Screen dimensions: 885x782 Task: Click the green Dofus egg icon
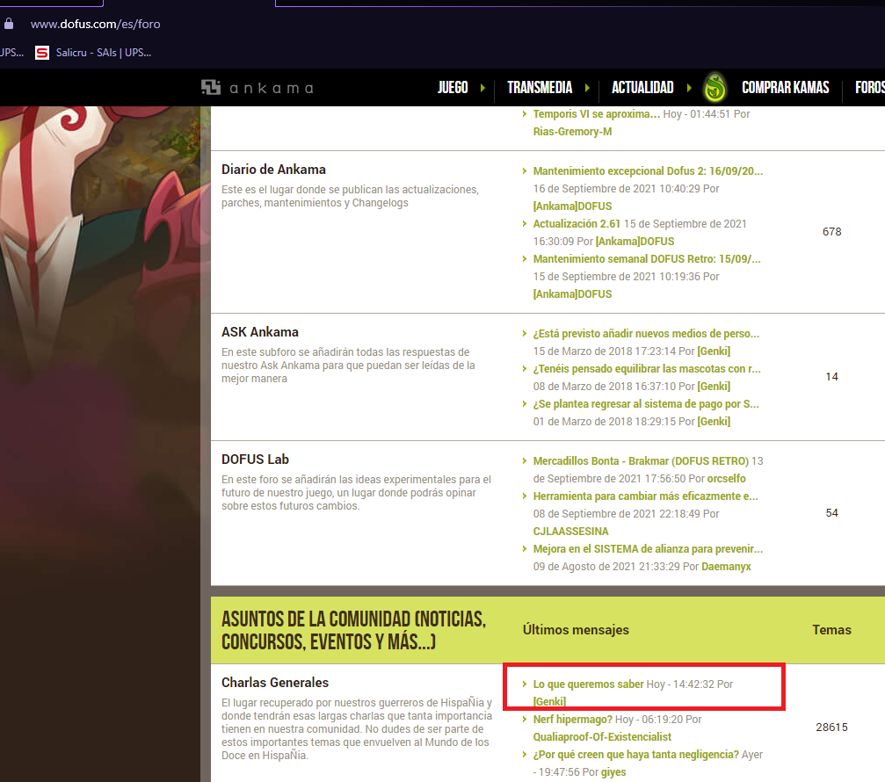point(715,88)
